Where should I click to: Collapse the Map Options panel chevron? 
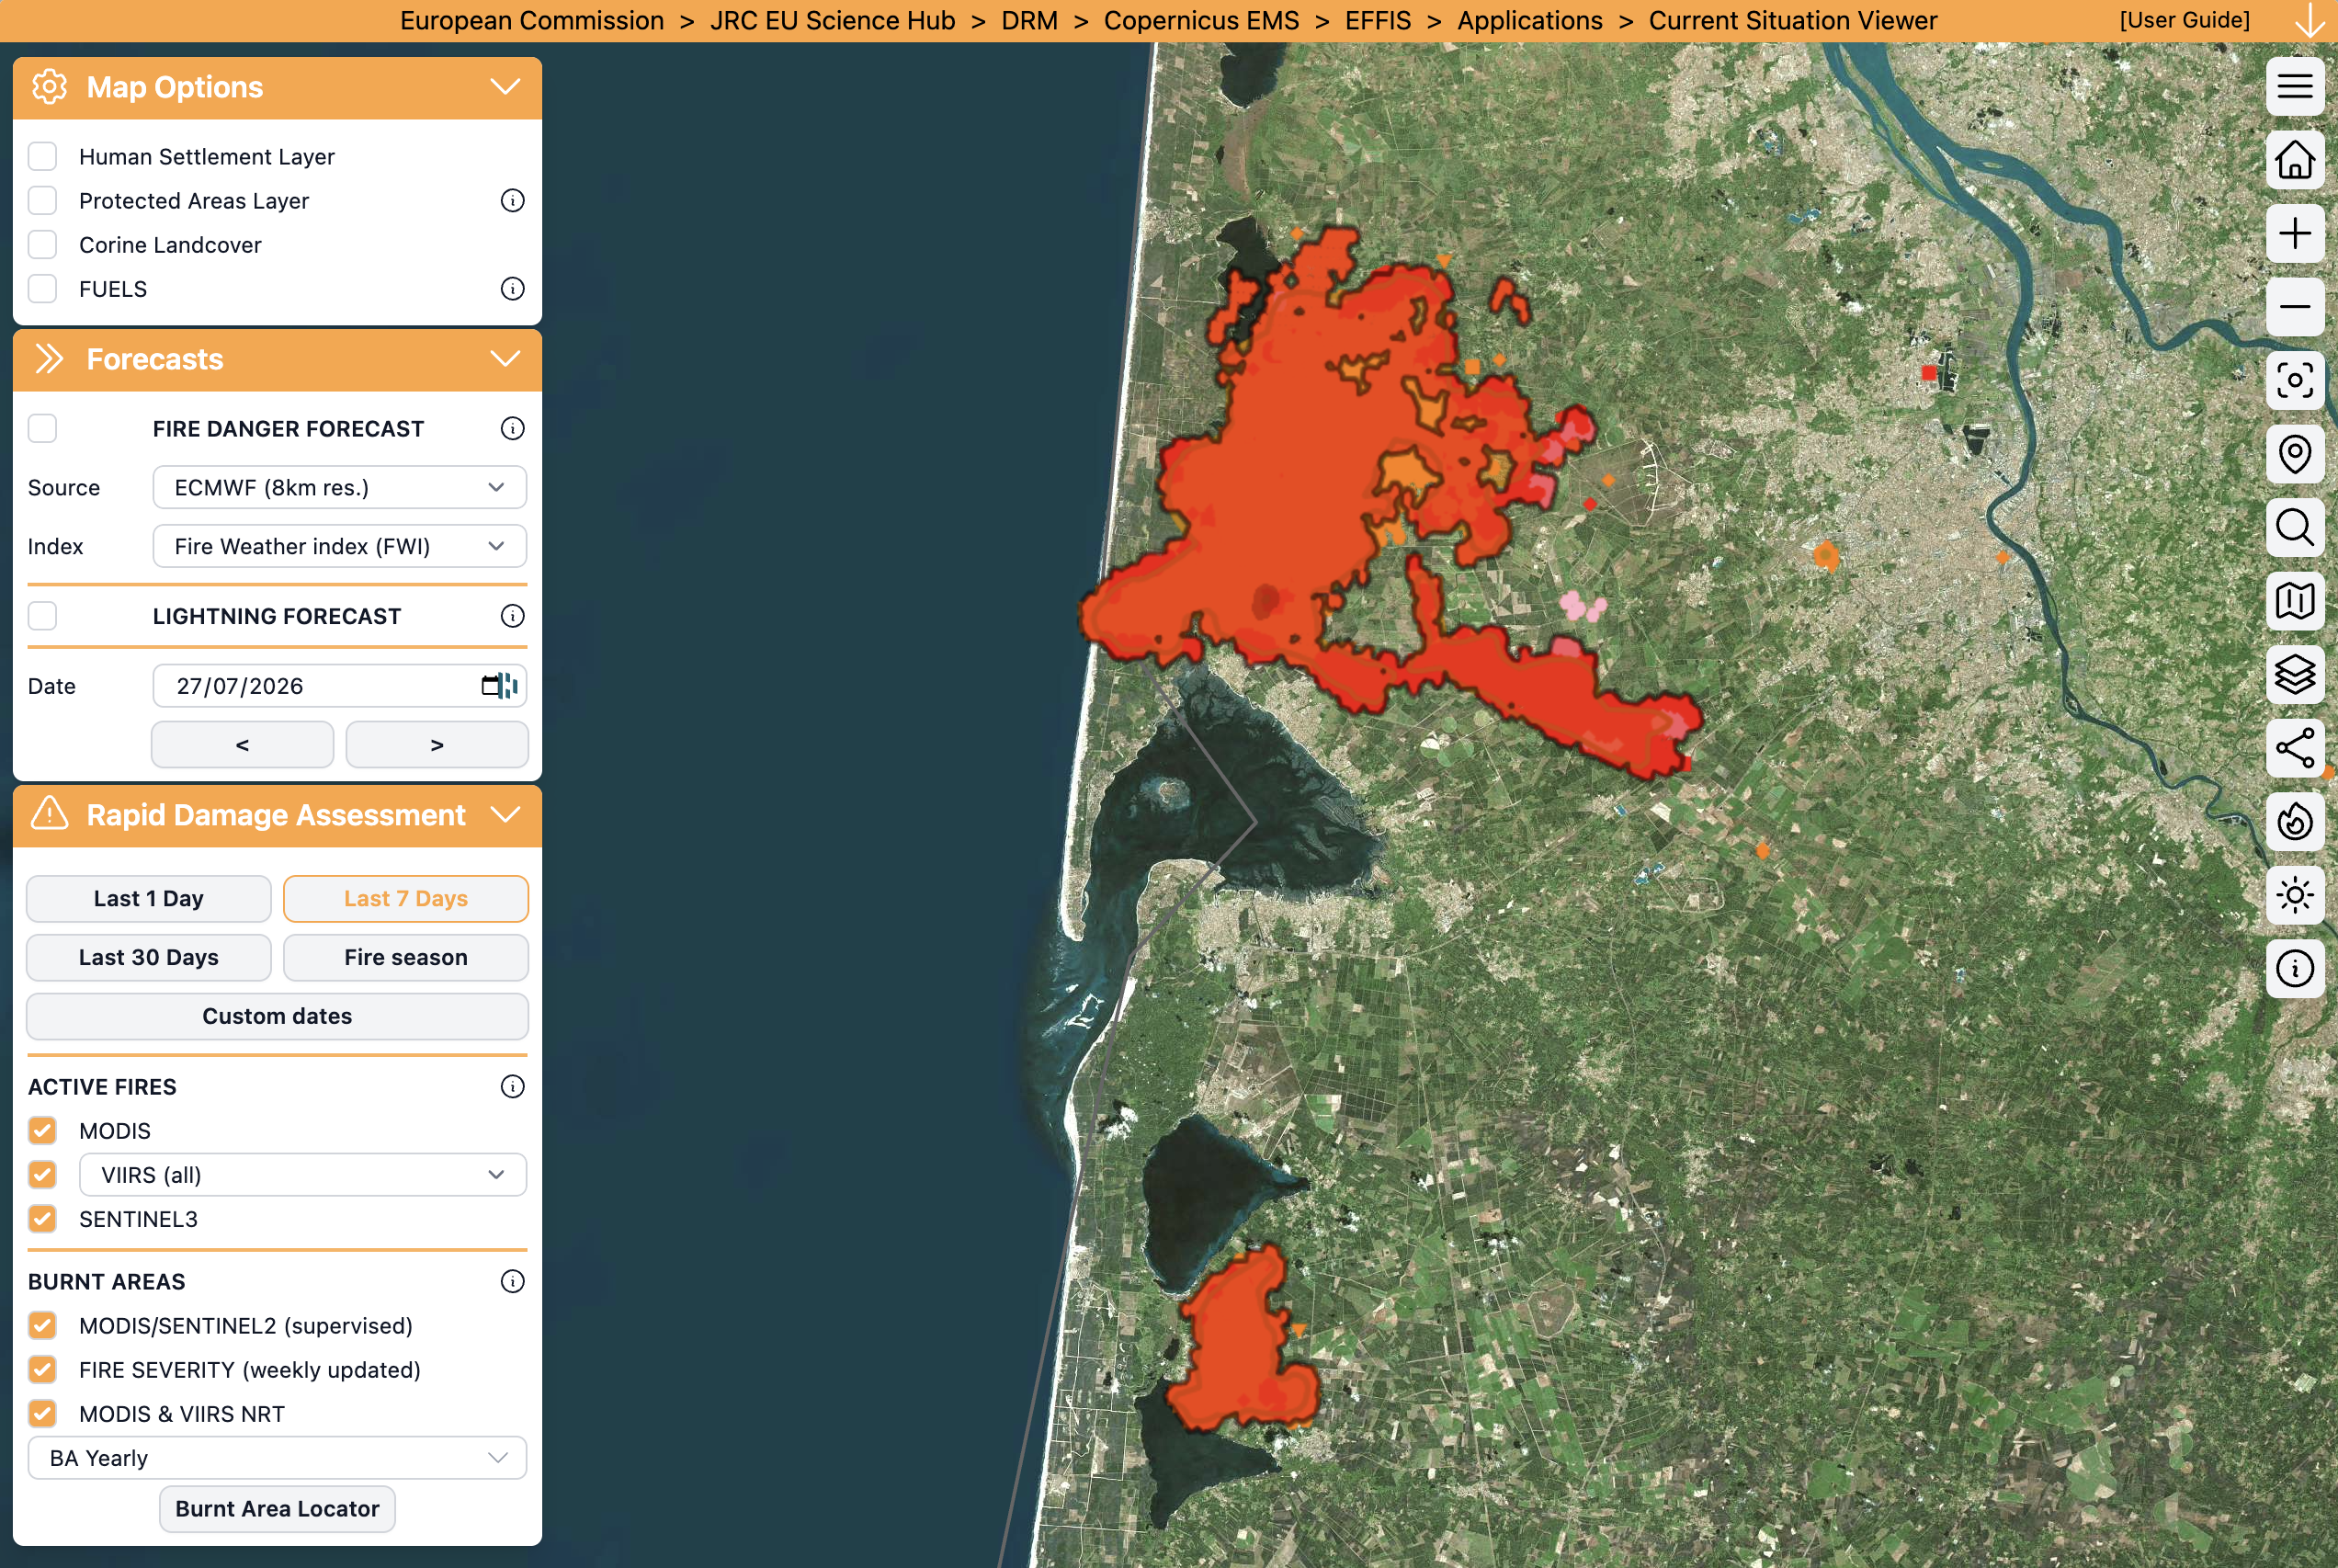point(505,87)
